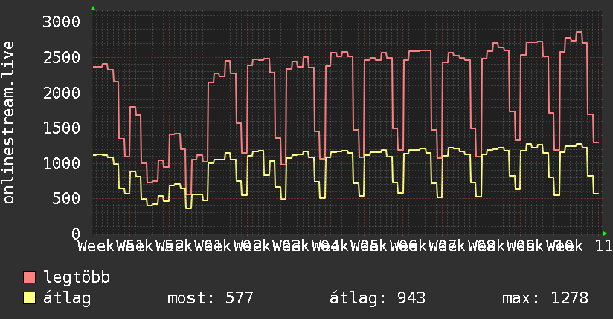613x319 pixels.
Task: Click the yellow átlag legend swatch
Action: (x=29, y=298)
